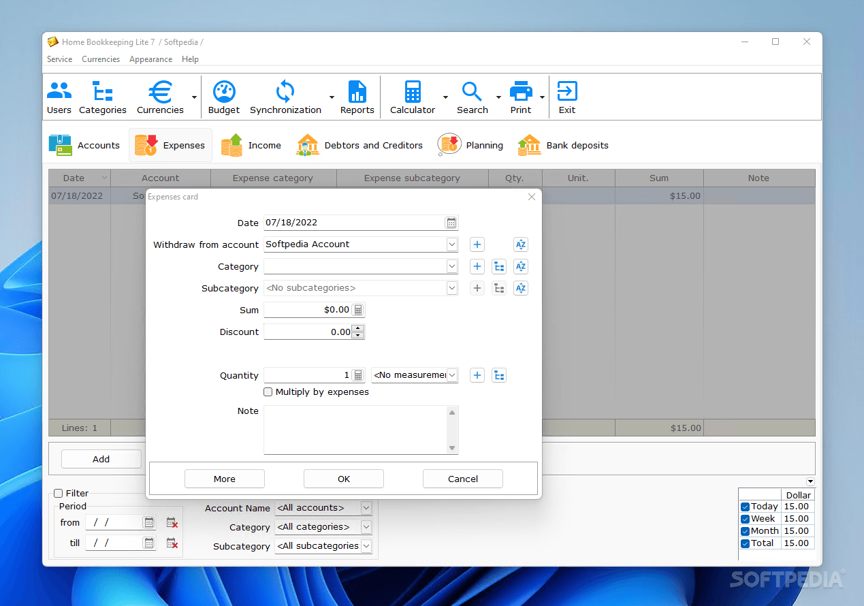Add a measurement unit with plus icon

pos(477,375)
